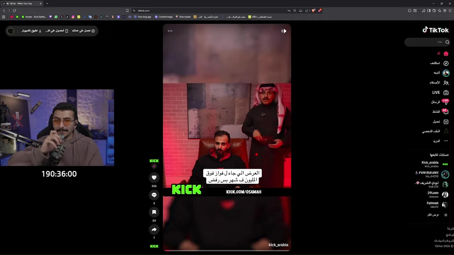Open POWR|HAMS followed account
This screenshot has height=255, width=454.
coord(432,174)
